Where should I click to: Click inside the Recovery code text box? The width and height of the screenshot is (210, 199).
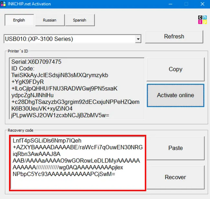coord(78,163)
